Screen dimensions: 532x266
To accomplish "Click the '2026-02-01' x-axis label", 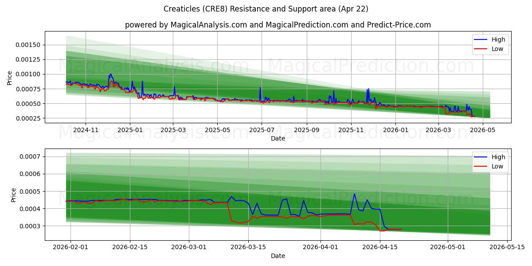I will point(70,248).
